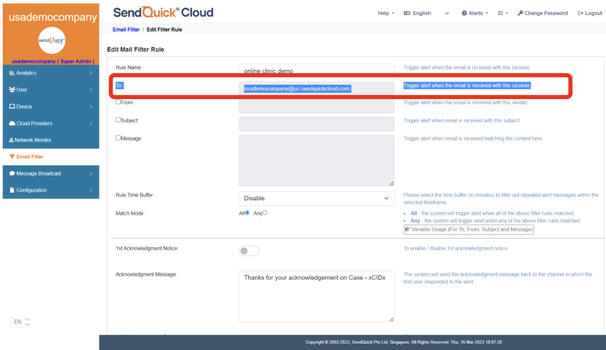The height and width of the screenshot is (350, 606).
Task: Open the Alerts dropdown menu
Action: 474,13
